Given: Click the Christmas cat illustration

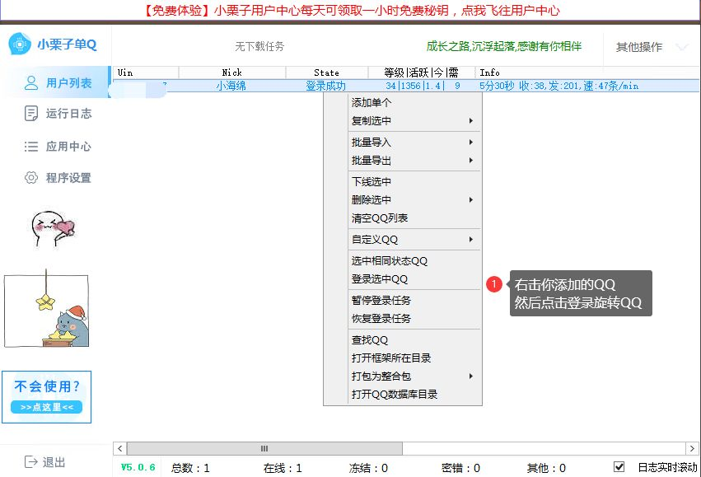Looking at the screenshot, I should click(x=46, y=309).
